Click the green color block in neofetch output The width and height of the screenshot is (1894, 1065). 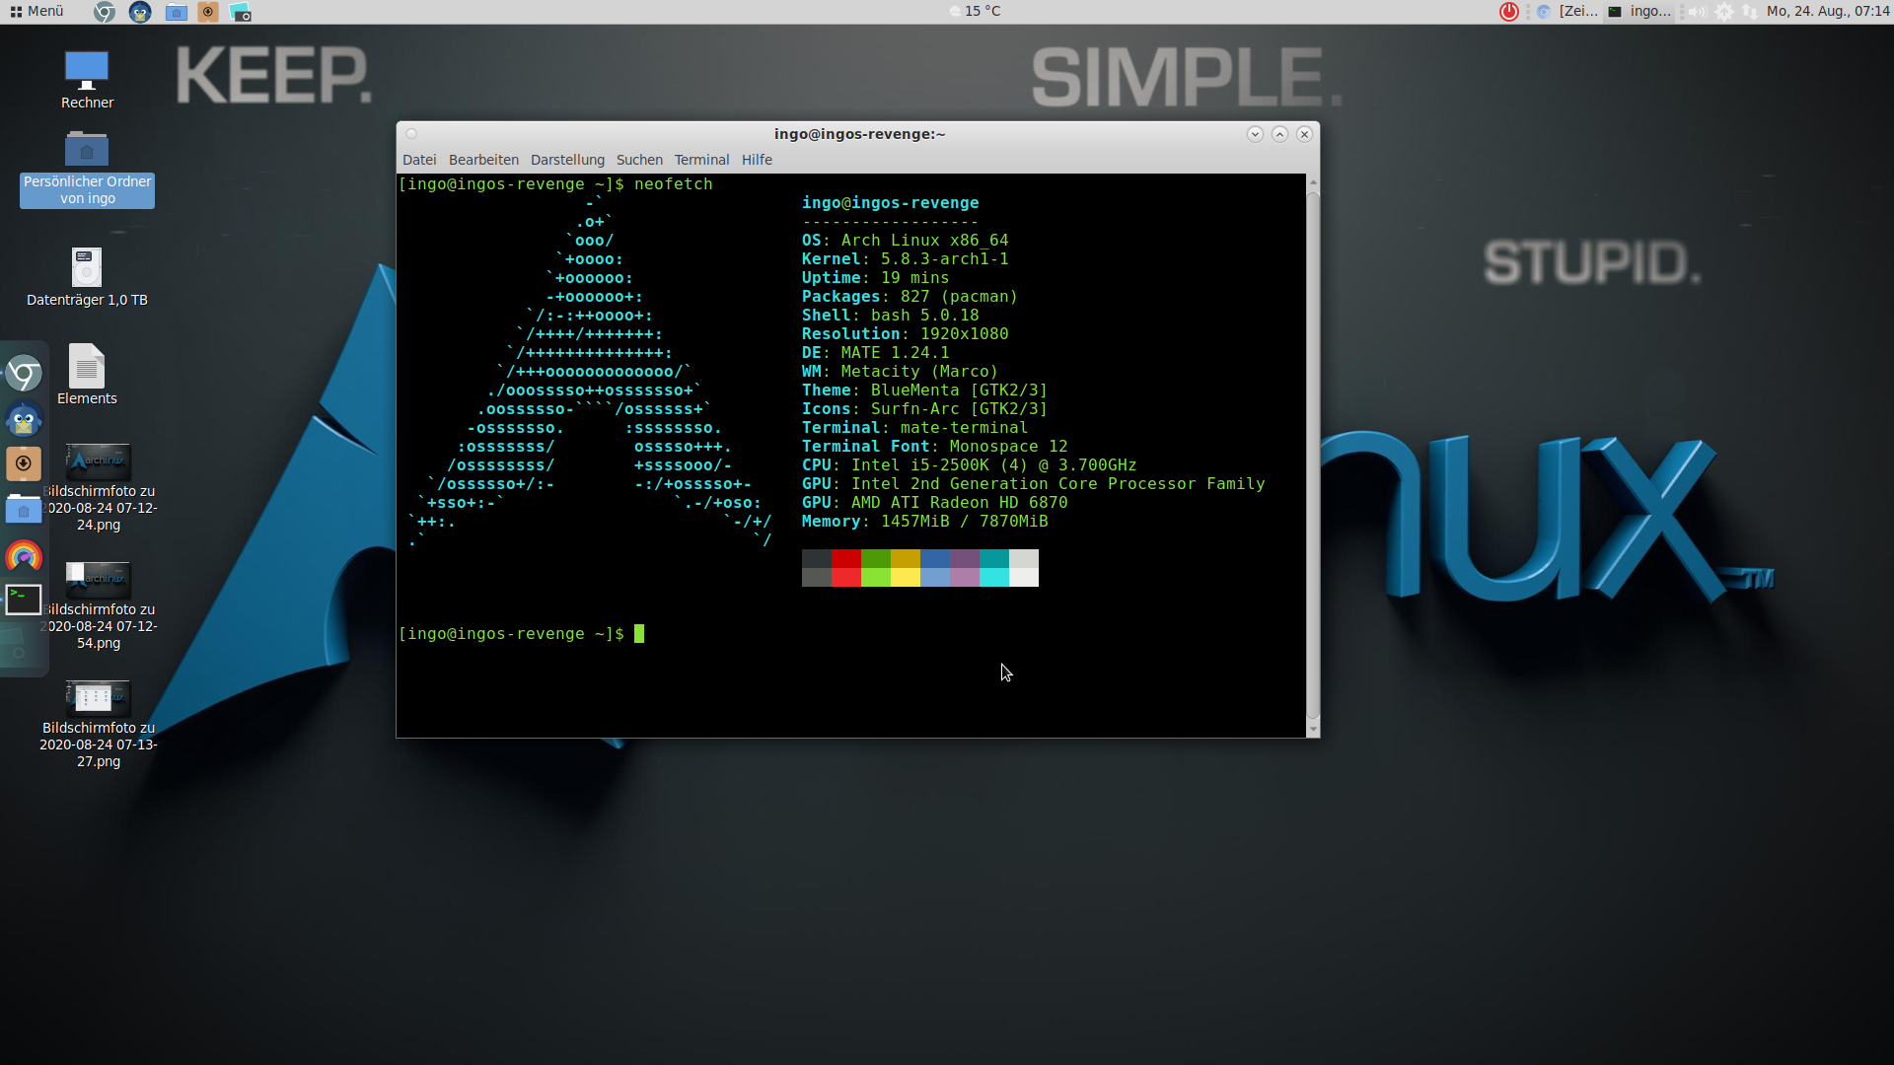coord(876,568)
